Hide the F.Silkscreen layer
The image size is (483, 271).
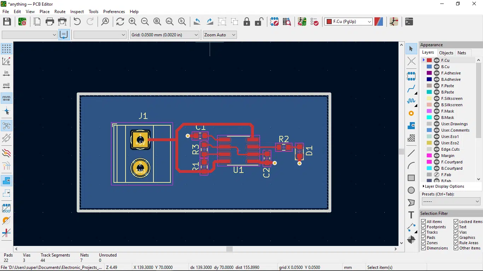click(436, 98)
